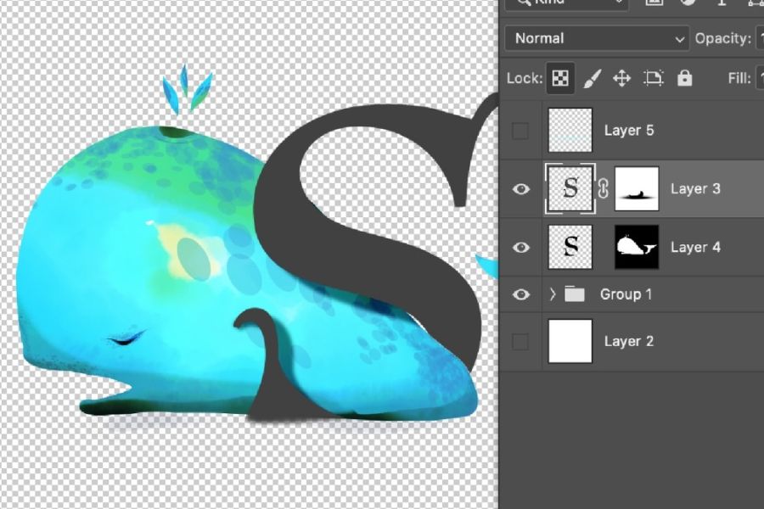Hide Layer 4 using its eye icon

[521, 248]
